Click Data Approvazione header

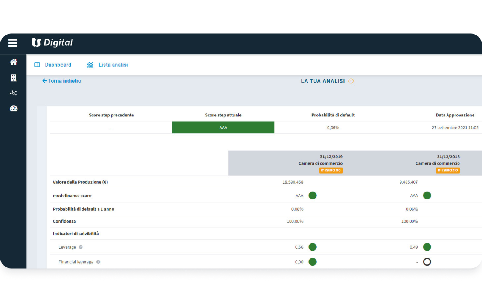(x=455, y=115)
